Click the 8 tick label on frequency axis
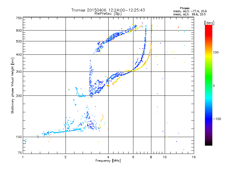 151,157
